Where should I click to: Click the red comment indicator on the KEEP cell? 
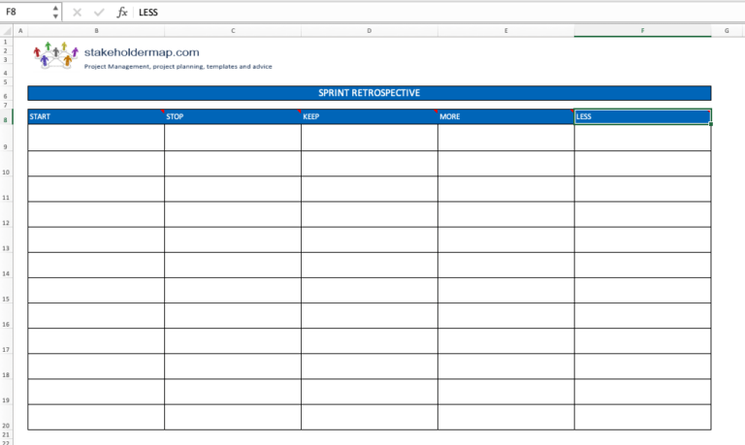click(436, 111)
